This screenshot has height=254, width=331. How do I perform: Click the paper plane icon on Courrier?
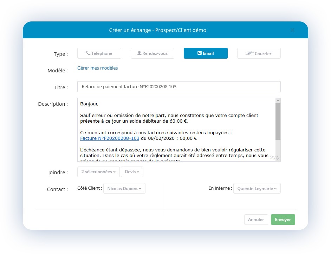(x=249, y=53)
